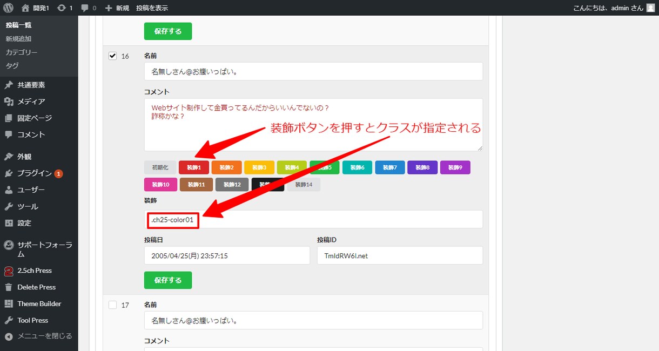Focus the 名前 field of post 17

tap(313, 320)
